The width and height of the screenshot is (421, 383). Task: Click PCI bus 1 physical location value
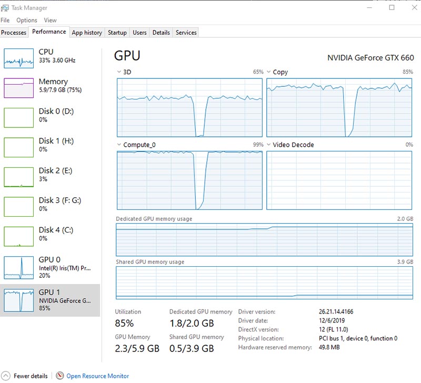pyautogui.click(x=358, y=338)
